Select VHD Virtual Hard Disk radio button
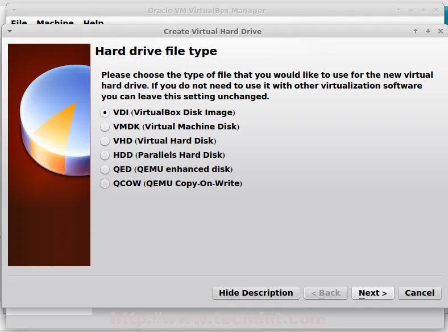The width and height of the screenshot is (448, 332). [x=105, y=141]
